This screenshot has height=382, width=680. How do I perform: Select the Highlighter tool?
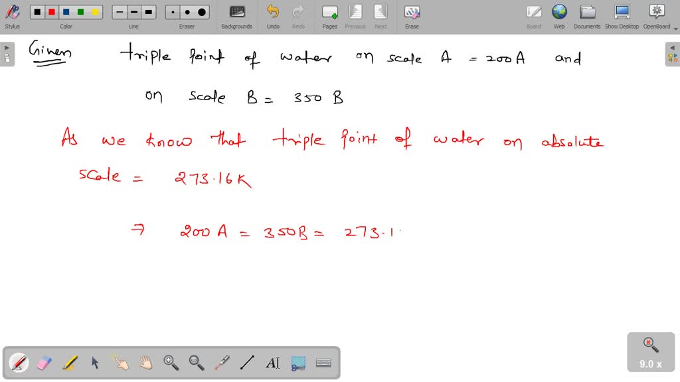(68, 363)
